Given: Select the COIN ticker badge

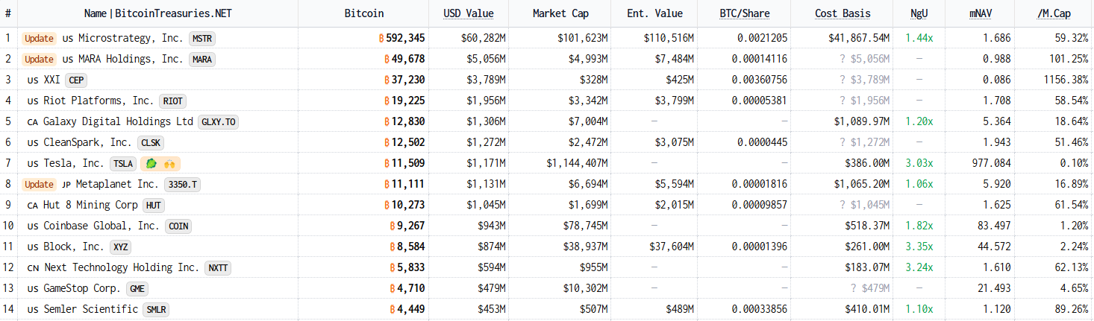Looking at the screenshot, I should pos(178,226).
